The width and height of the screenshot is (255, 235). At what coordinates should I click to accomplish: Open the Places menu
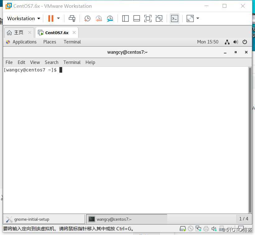tap(50, 42)
